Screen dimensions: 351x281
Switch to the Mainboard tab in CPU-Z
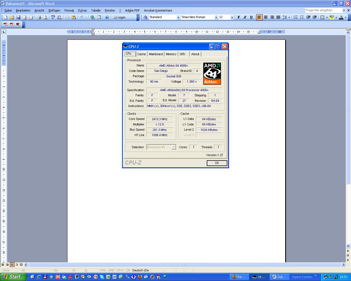click(156, 54)
